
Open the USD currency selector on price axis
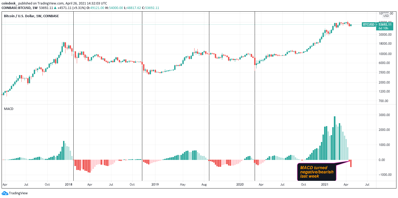(386, 16)
